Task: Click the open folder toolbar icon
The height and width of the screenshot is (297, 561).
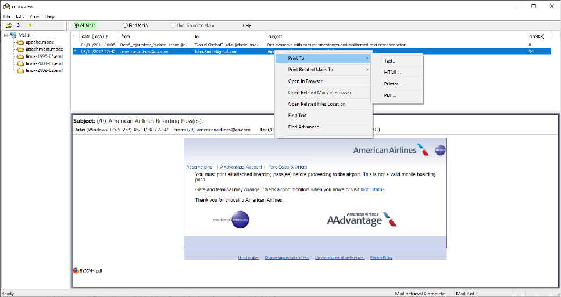Action: [x=9, y=26]
